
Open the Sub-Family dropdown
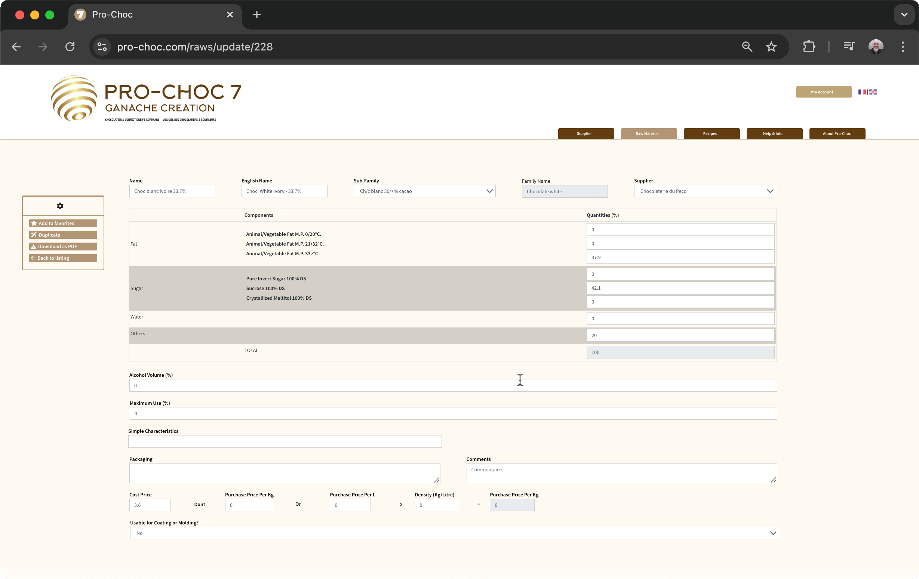424,191
